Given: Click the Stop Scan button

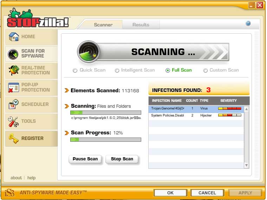Looking at the screenshot, I should pos(122,159).
